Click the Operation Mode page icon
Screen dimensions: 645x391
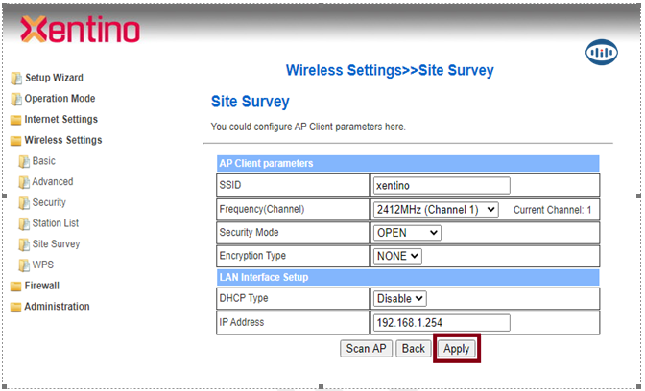tap(15, 99)
